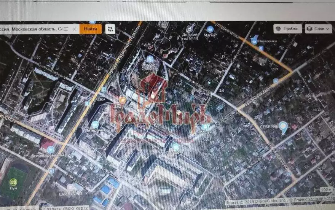Click the orange Найти search button
This screenshot has width=335, height=210.
click(91, 29)
